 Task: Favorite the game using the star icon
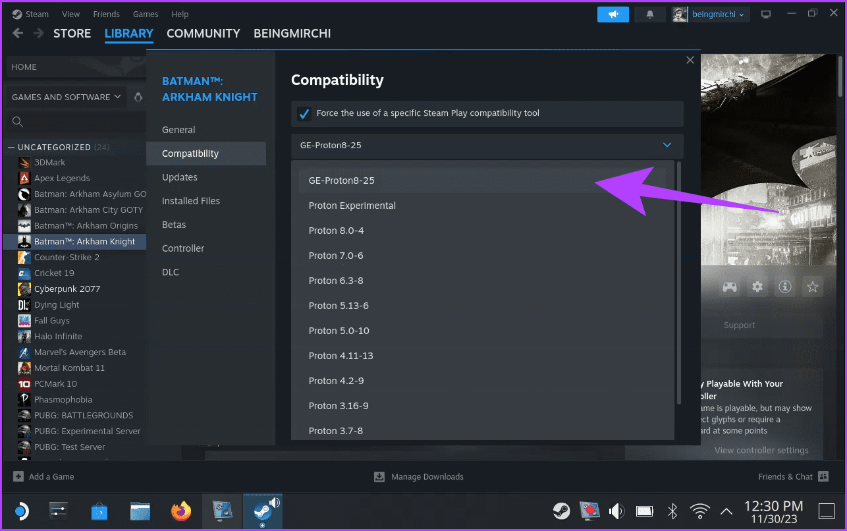(812, 286)
